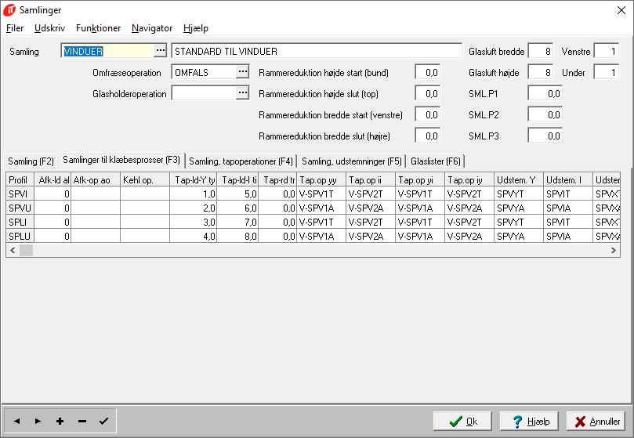Select the SPLU profile row
Viewport: 634px width, 438px height.
(313, 236)
